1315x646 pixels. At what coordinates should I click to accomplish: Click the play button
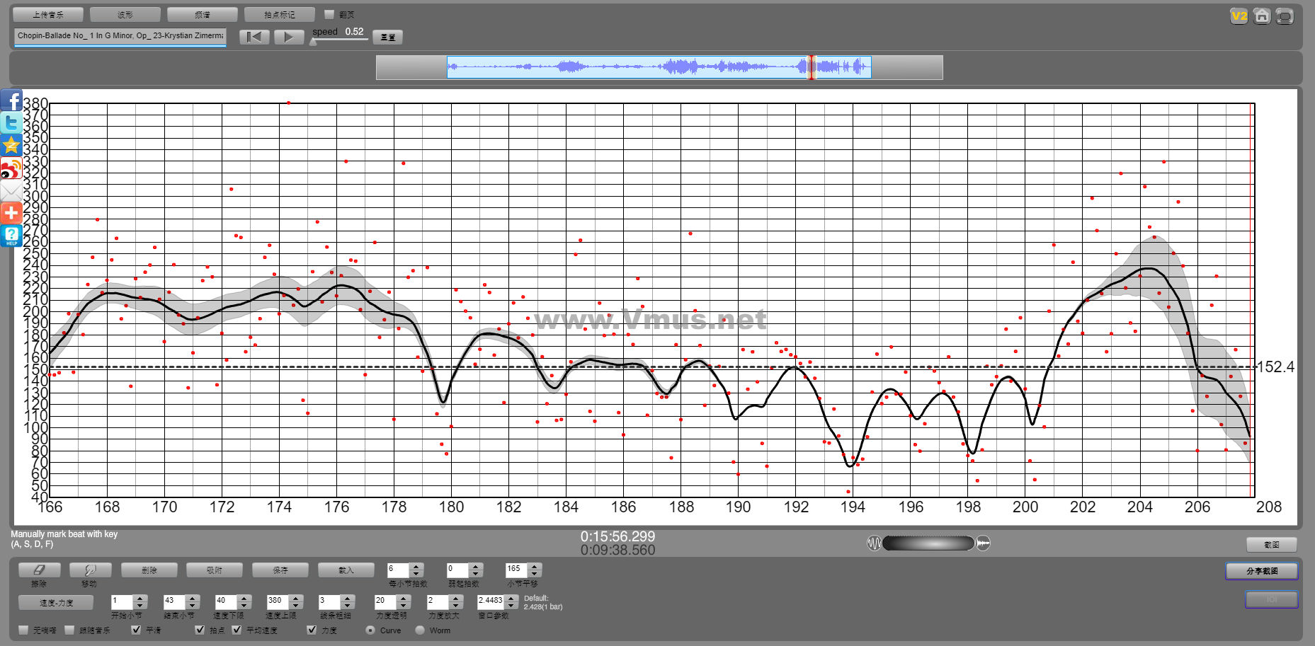(x=289, y=37)
